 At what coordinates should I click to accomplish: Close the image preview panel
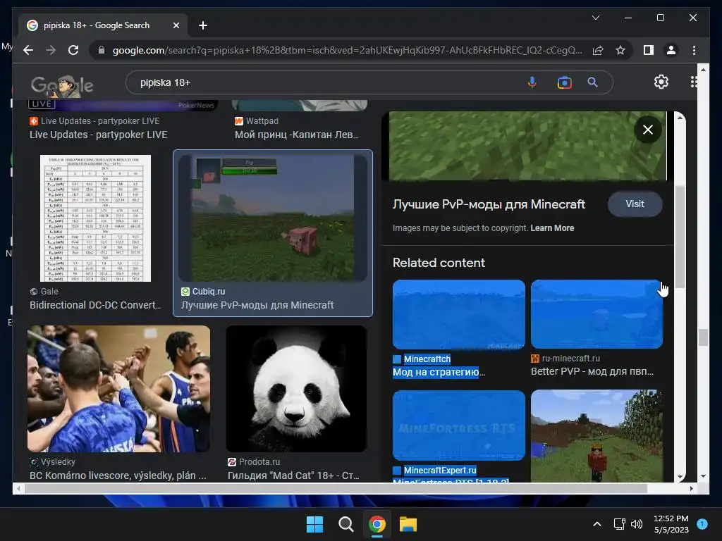pos(647,130)
